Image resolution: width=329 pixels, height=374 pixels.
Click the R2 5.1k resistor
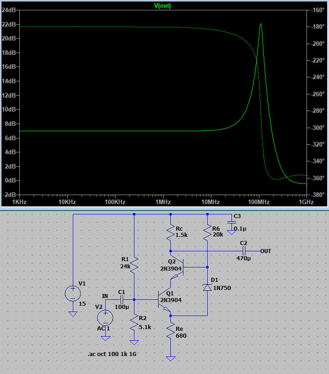134,322
